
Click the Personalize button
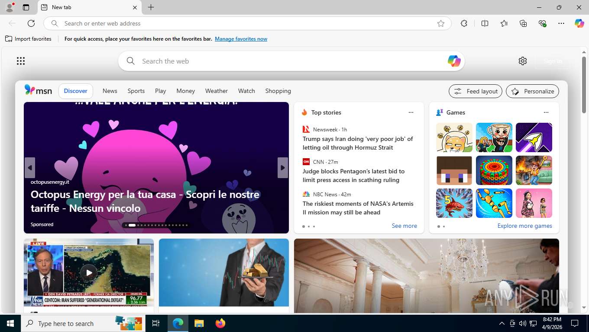point(532,91)
